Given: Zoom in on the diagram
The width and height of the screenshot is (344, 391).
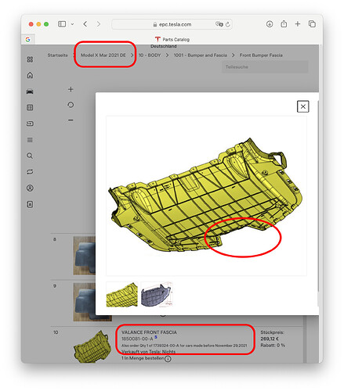Looking at the screenshot, I should (71, 89).
